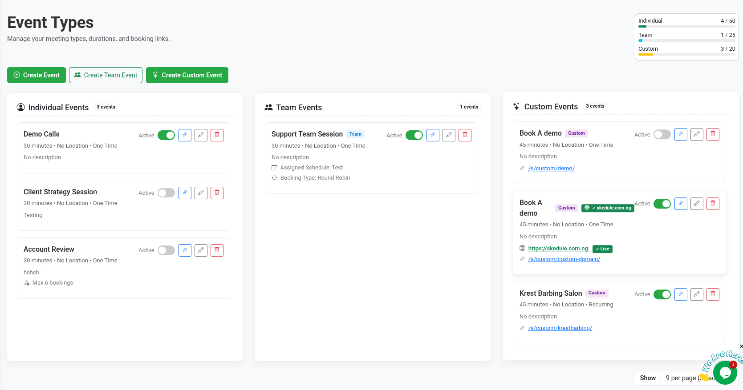The width and height of the screenshot is (743, 390).
Task: Click the Team badge on Support Team Session
Action: click(355, 134)
